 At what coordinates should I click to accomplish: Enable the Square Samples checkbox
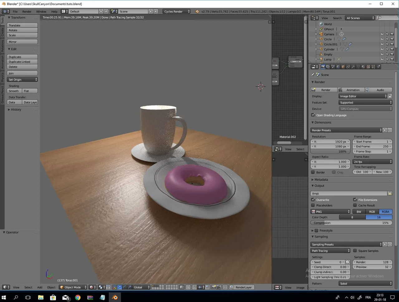(x=355, y=251)
